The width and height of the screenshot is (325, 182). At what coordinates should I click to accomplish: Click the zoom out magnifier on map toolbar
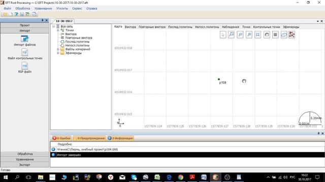[240, 35]
